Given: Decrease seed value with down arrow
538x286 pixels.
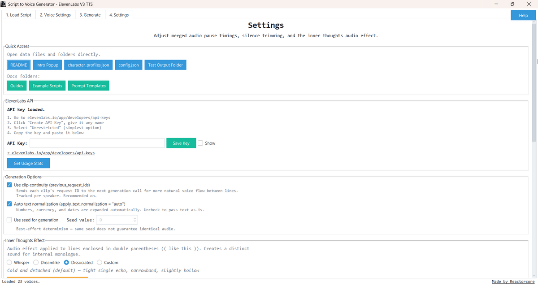Looking at the screenshot, I should (x=135, y=222).
